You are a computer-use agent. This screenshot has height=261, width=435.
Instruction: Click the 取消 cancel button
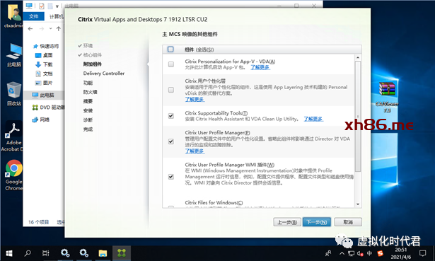[x=348, y=222]
